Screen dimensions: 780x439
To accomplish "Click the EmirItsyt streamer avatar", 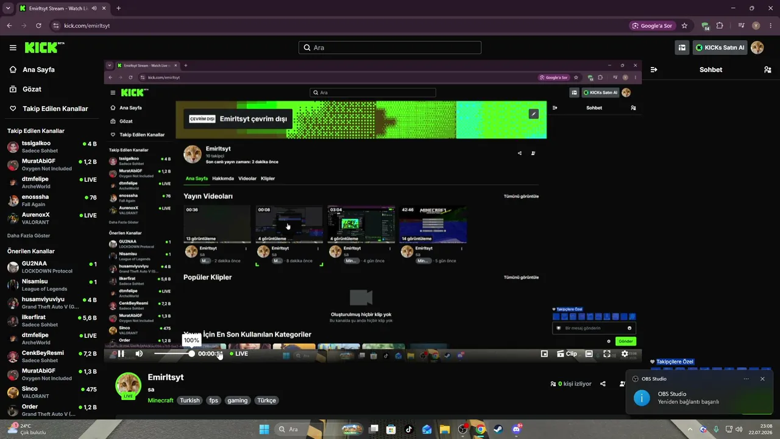I will [x=129, y=385].
